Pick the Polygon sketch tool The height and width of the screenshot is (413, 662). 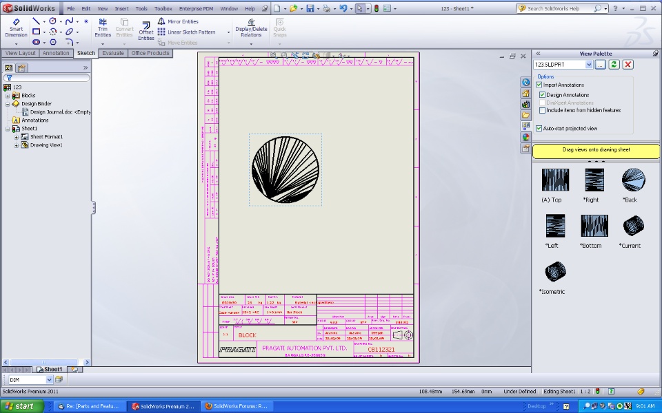tap(53, 42)
